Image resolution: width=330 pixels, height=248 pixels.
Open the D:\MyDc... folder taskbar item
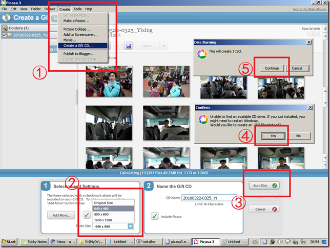[92, 242]
